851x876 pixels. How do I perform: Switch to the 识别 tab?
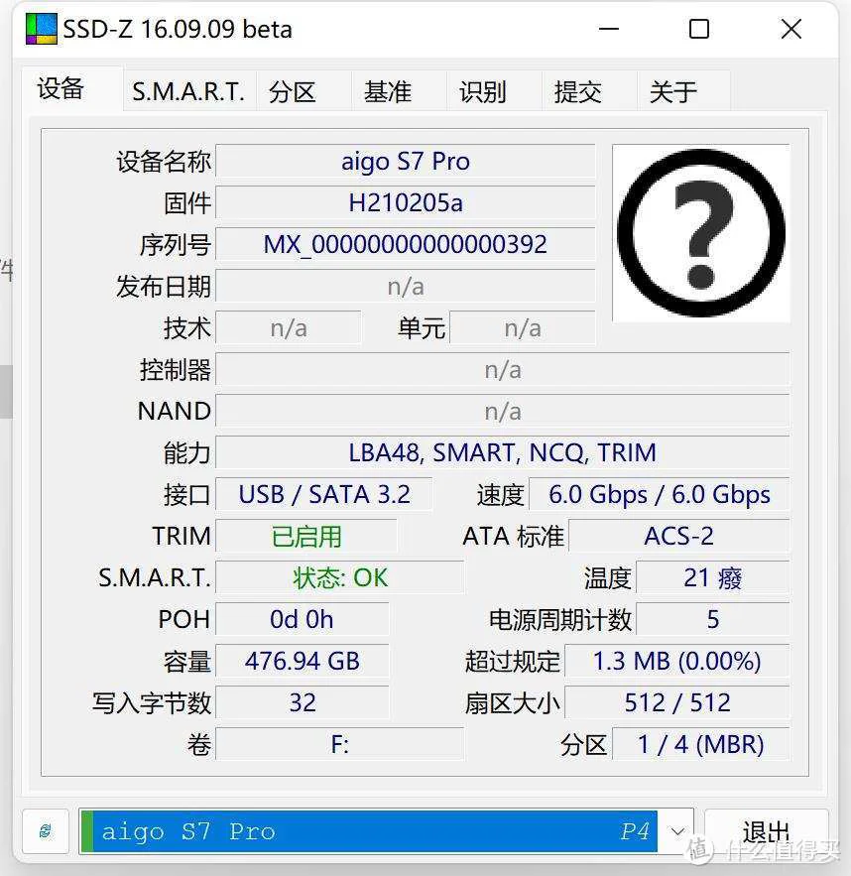pos(494,91)
